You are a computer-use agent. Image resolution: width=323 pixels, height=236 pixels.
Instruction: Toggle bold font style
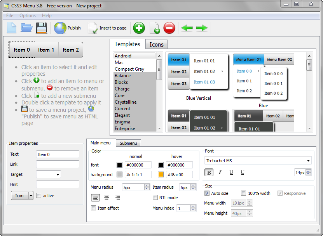[209, 172]
